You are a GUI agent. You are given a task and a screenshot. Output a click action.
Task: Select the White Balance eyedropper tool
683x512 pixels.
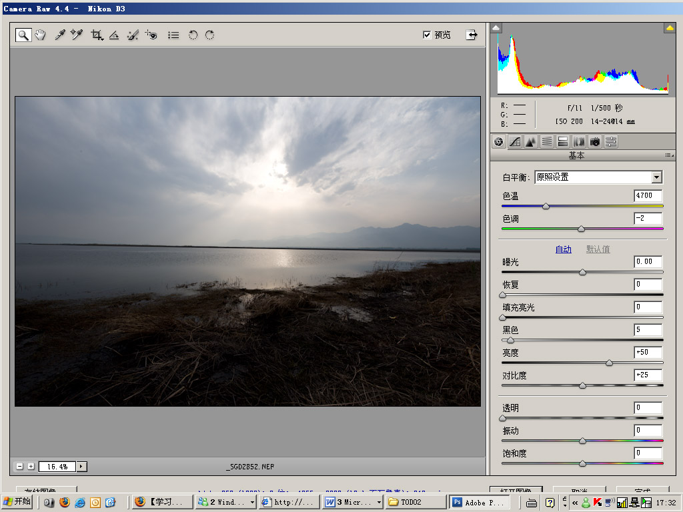point(59,35)
